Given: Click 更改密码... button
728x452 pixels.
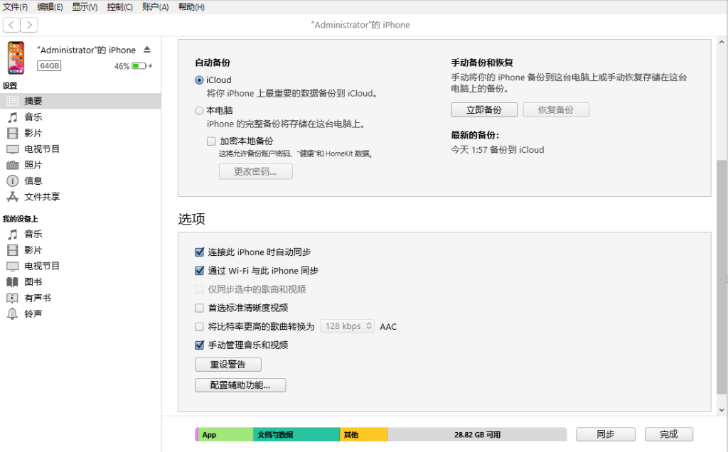Looking at the screenshot, I should 256,172.
